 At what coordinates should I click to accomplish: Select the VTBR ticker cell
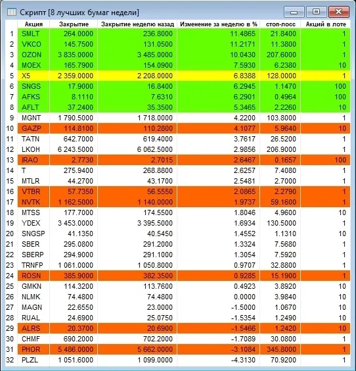(x=33, y=191)
